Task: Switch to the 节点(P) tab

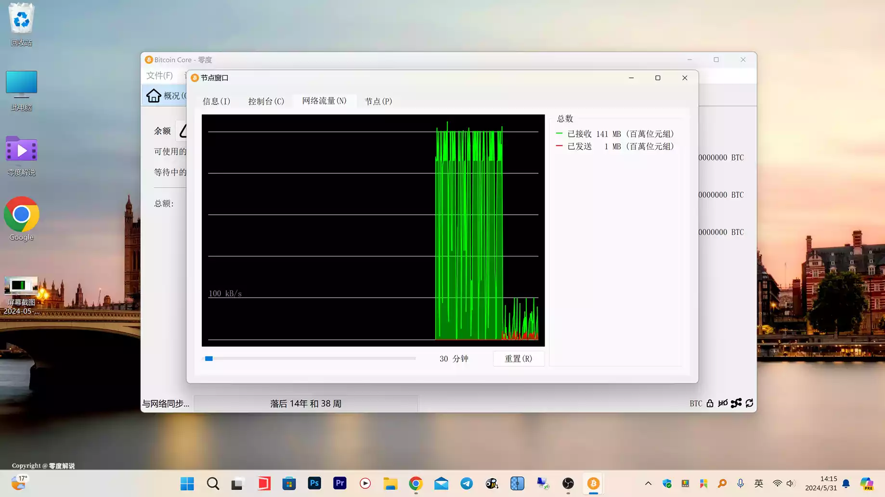Action: (x=378, y=101)
